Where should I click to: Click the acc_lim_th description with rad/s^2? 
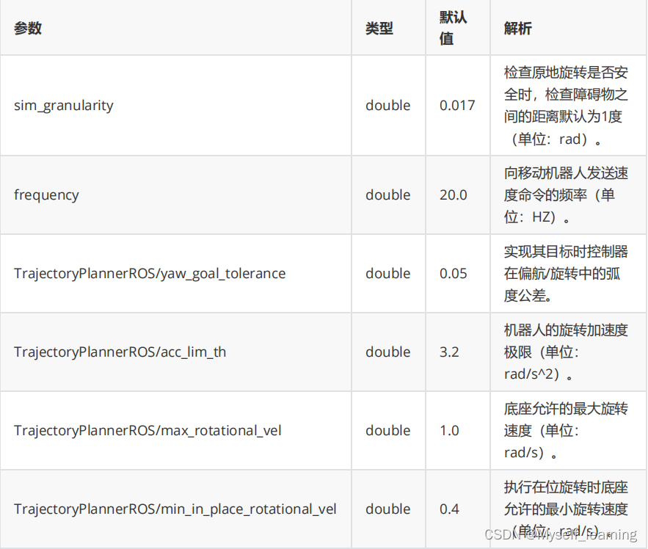click(x=566, y=352)
